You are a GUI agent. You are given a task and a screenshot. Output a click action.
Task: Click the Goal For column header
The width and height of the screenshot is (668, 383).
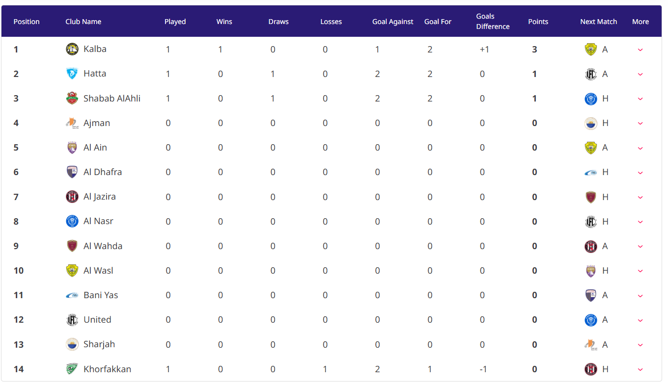coord(438,22)
